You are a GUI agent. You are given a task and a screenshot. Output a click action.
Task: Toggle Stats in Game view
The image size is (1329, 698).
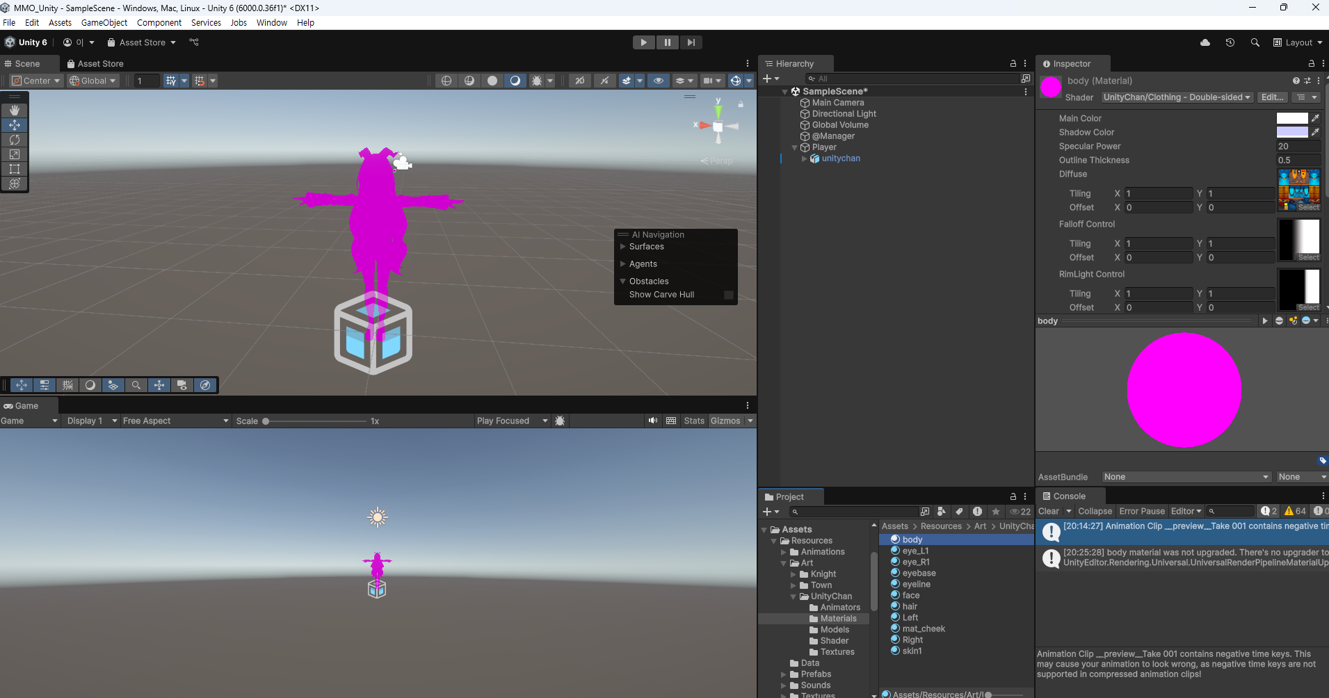[694, 421]
